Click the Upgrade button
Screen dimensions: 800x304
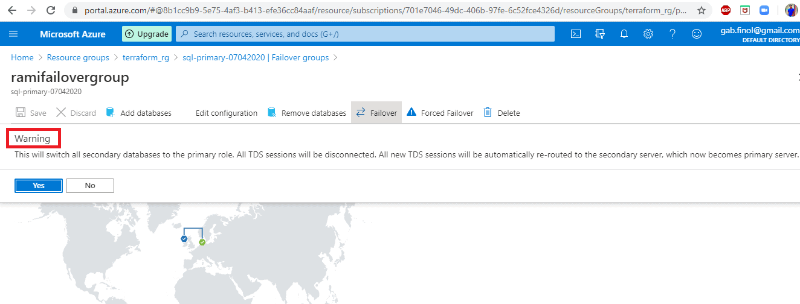coord(146,34)
